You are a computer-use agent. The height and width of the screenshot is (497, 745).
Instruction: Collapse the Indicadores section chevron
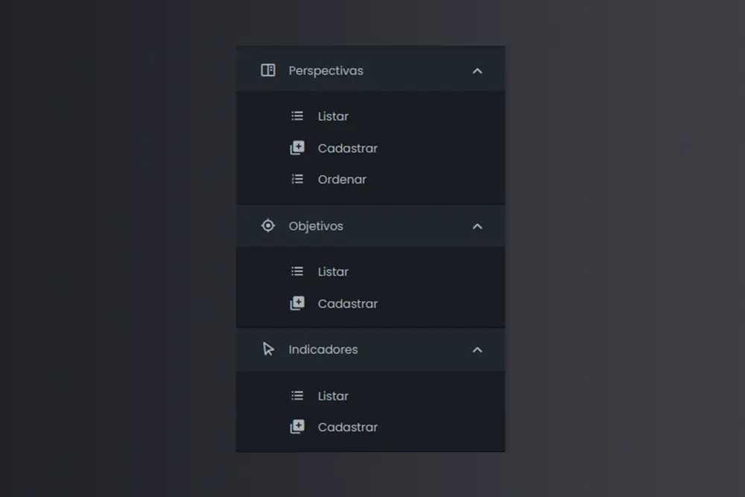tap(478, 349)
